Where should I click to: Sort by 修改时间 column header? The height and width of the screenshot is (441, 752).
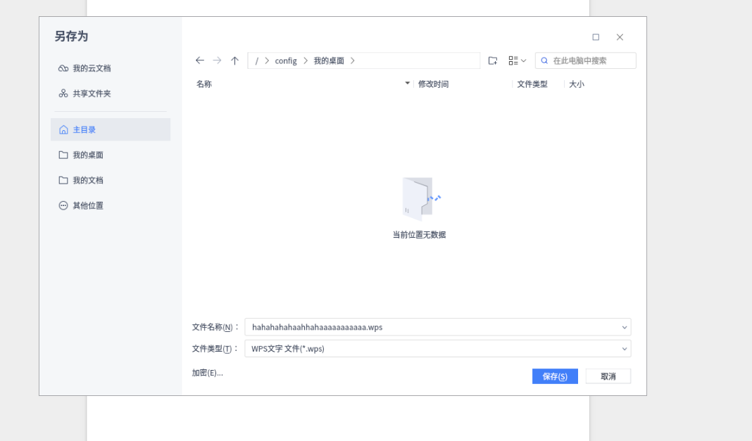click(x=433, y=84)
